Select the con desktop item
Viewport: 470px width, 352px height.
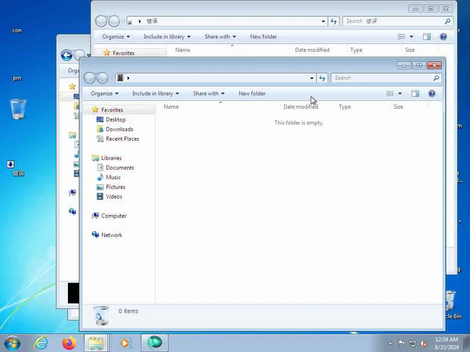coord(17,30)
